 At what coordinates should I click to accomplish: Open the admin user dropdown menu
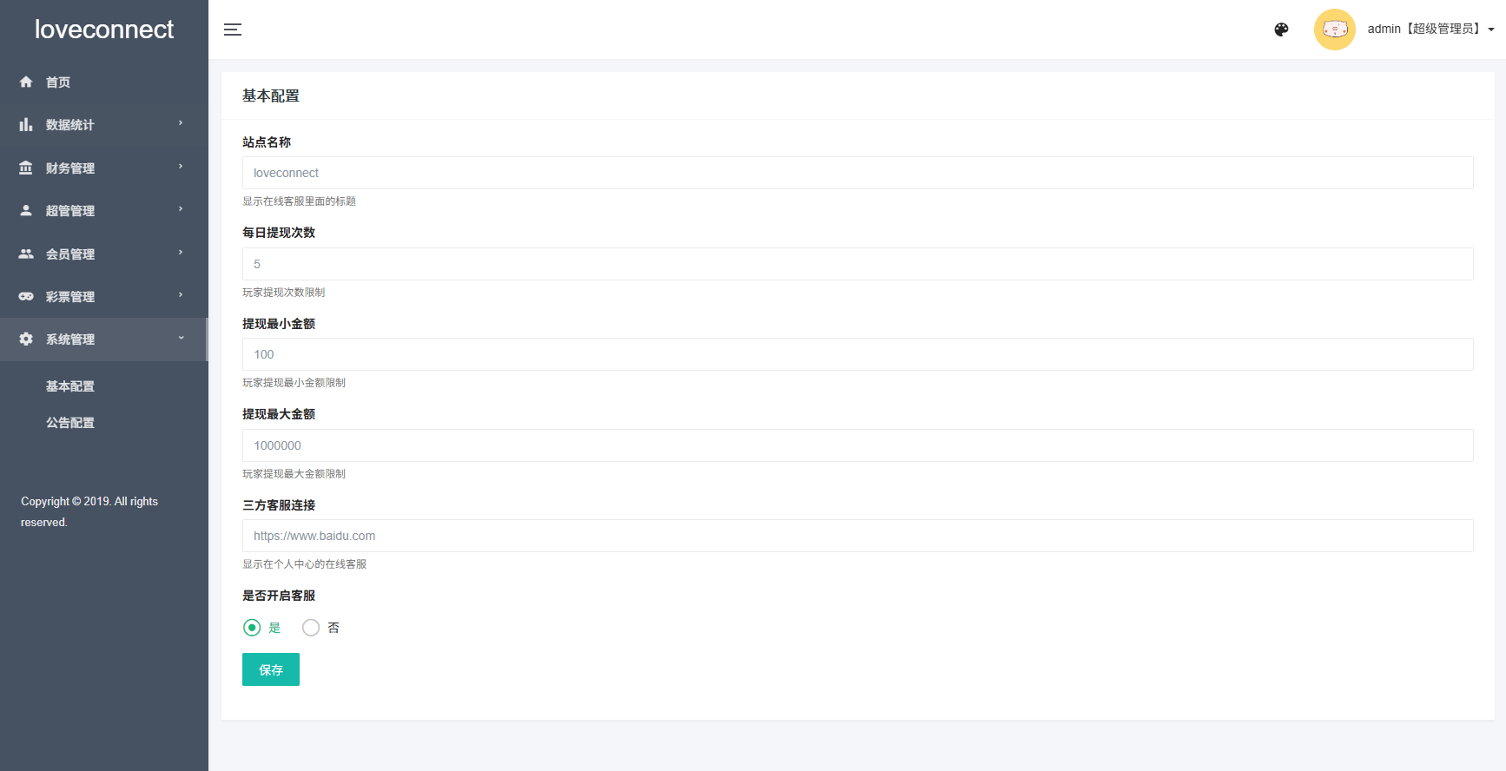pyautogui.click(x=1430, y=30)
